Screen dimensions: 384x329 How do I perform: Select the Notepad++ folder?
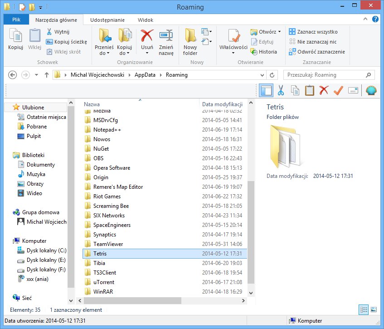point(165,130)
